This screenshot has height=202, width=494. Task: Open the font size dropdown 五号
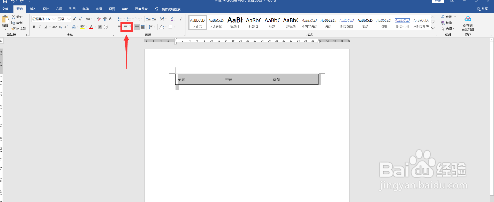[x=69, y=19]
